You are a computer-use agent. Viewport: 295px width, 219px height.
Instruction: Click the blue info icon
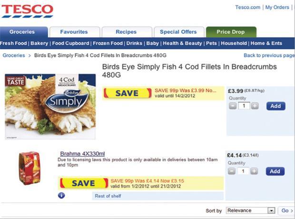pyautogui.click(x=61, y=196)
